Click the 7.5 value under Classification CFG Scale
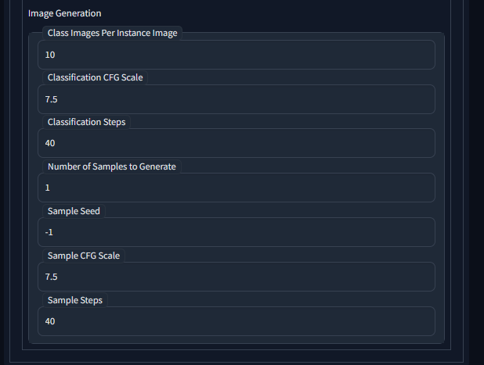 coord(52,99)
